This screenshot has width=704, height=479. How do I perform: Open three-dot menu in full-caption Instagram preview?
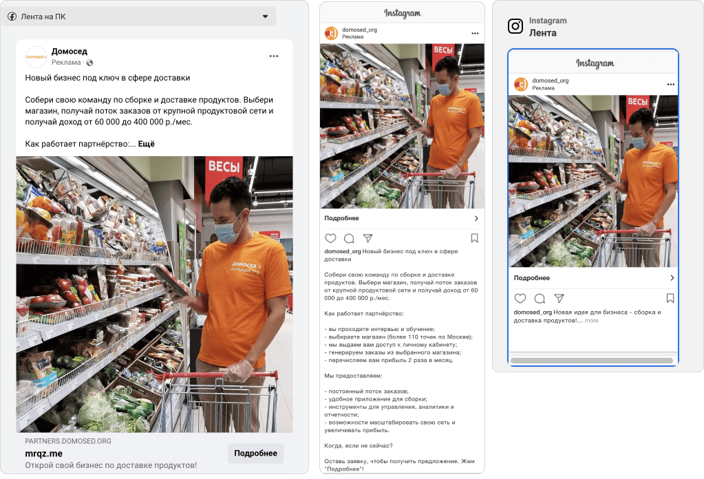coord(474,33)
